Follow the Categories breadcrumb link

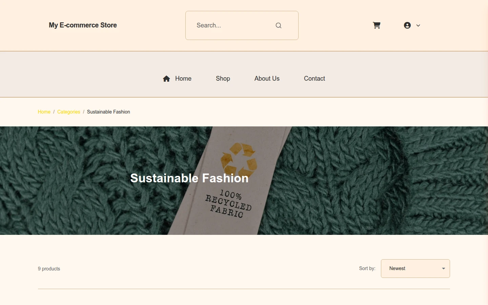click(x=69, y=112)
